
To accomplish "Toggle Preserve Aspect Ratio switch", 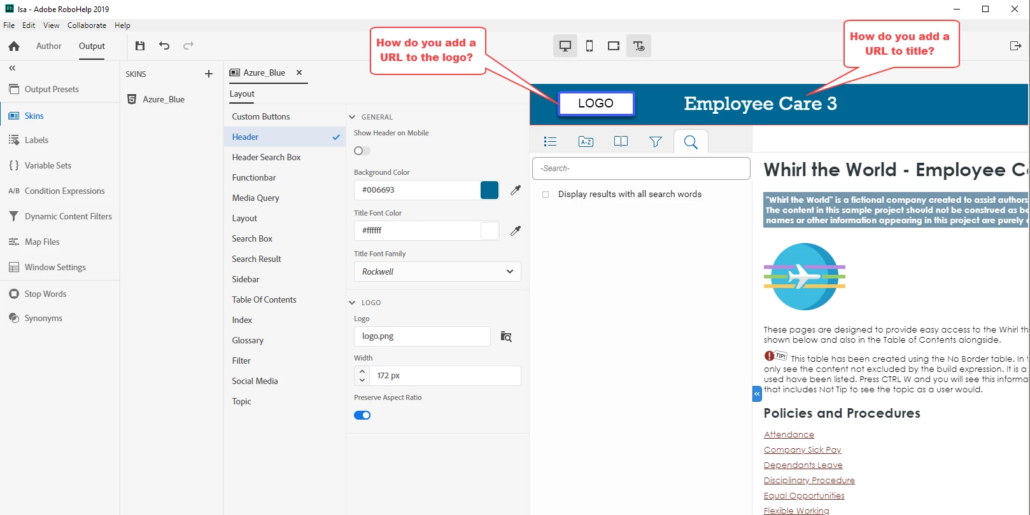I will 362,415.
